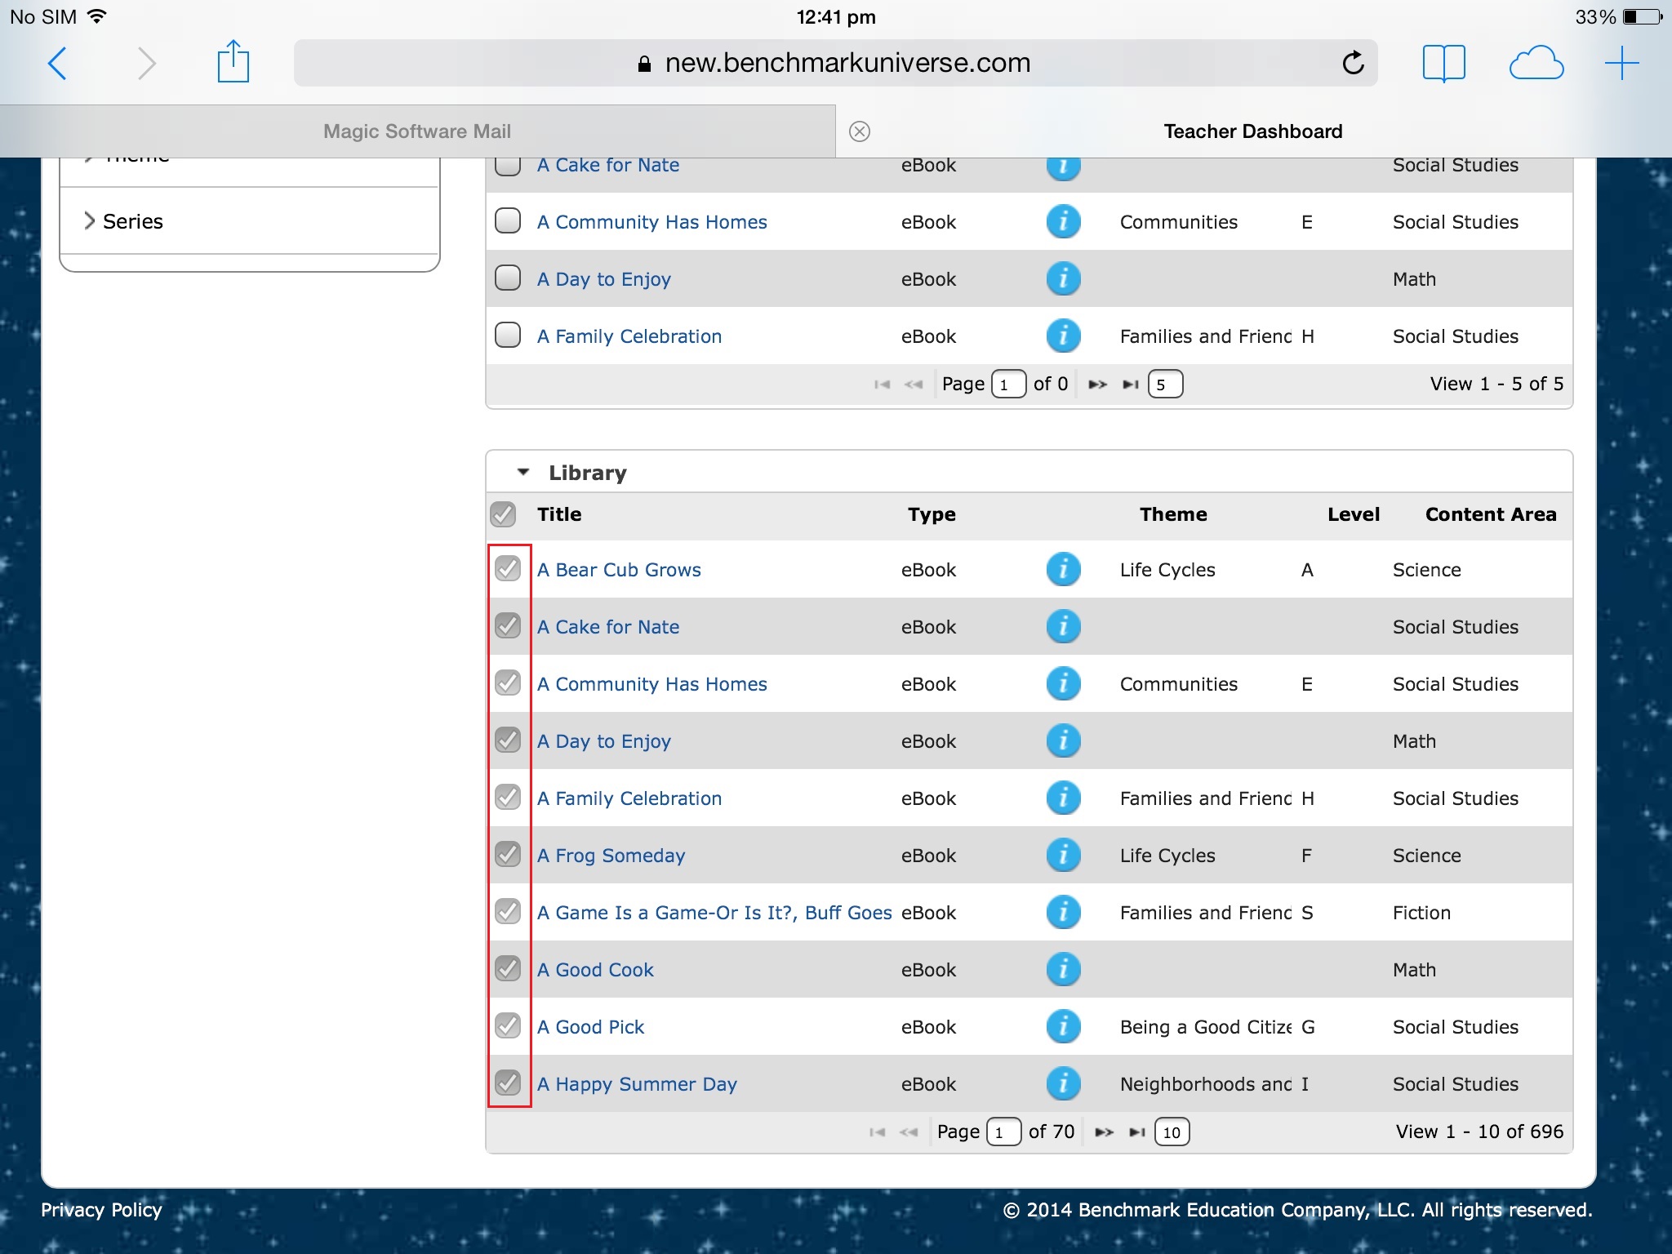The image size is (1672, 1254).
Task: Open A Bear Cub Grows title link
Action: point(619,570)
